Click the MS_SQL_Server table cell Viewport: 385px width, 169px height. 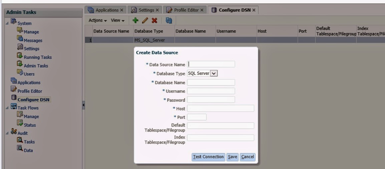(x=154, y=40)
